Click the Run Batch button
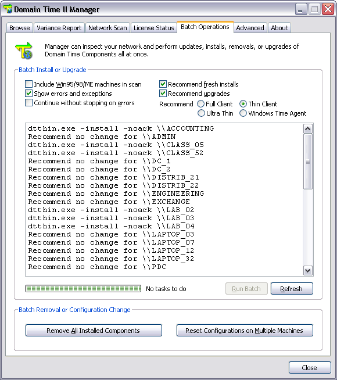 246,289
